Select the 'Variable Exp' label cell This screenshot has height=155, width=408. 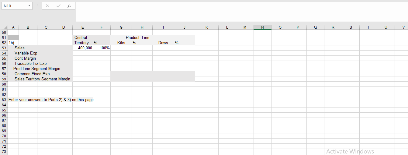26,53
